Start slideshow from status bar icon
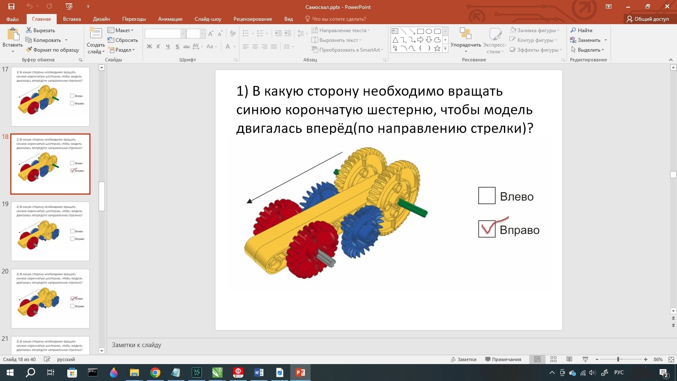This screenshot has height=381, width=677. point(585,359)
